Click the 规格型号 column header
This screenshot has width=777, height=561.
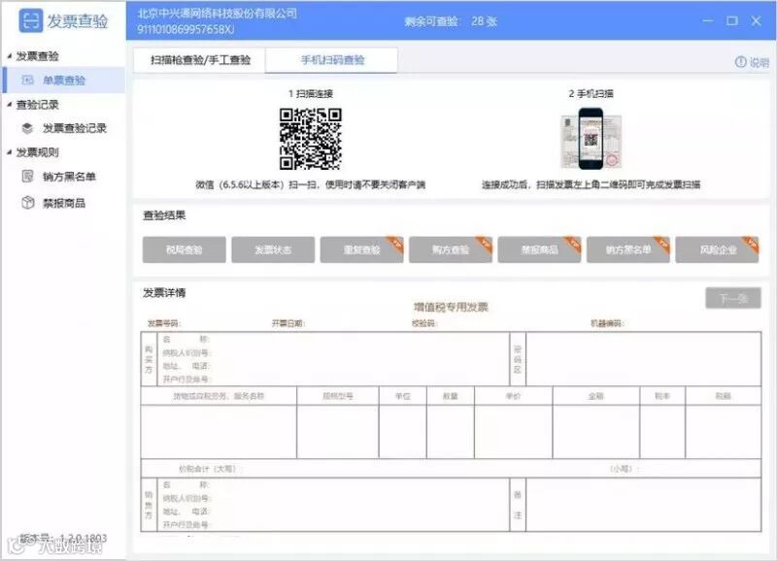tap(338, 396)
